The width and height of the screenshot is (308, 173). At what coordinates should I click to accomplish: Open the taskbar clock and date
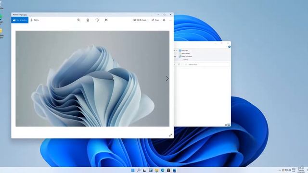coord(301,170)
